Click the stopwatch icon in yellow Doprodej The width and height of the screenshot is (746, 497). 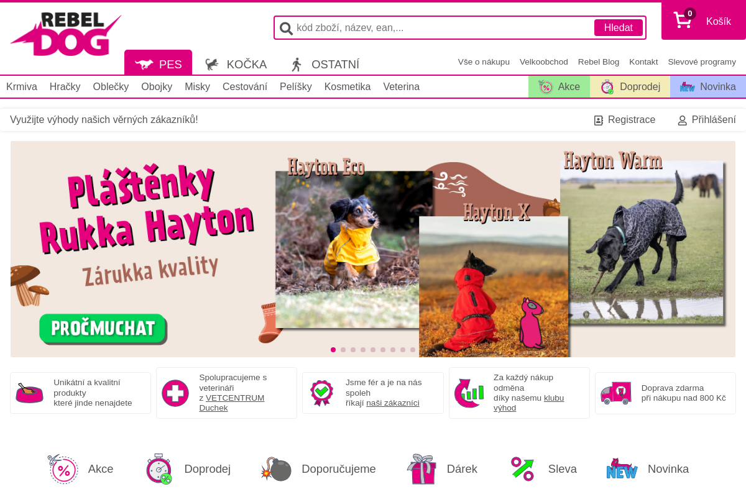(x=607, y=86)
